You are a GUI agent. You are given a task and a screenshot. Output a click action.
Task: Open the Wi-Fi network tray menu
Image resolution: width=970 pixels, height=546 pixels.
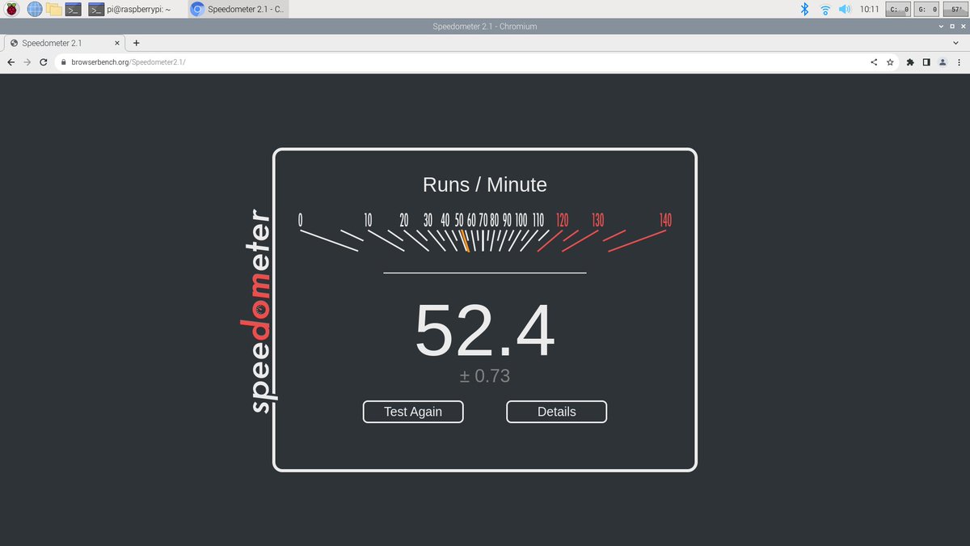(x=825, y=10)
